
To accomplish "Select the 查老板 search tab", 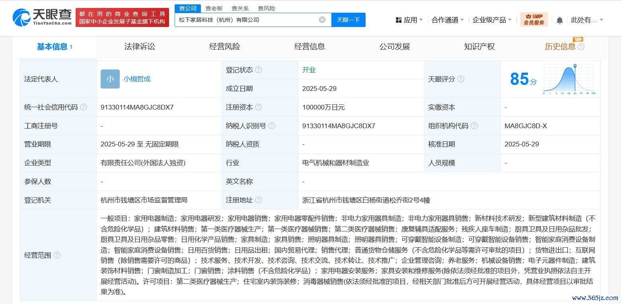I will [x=214, y=8].
